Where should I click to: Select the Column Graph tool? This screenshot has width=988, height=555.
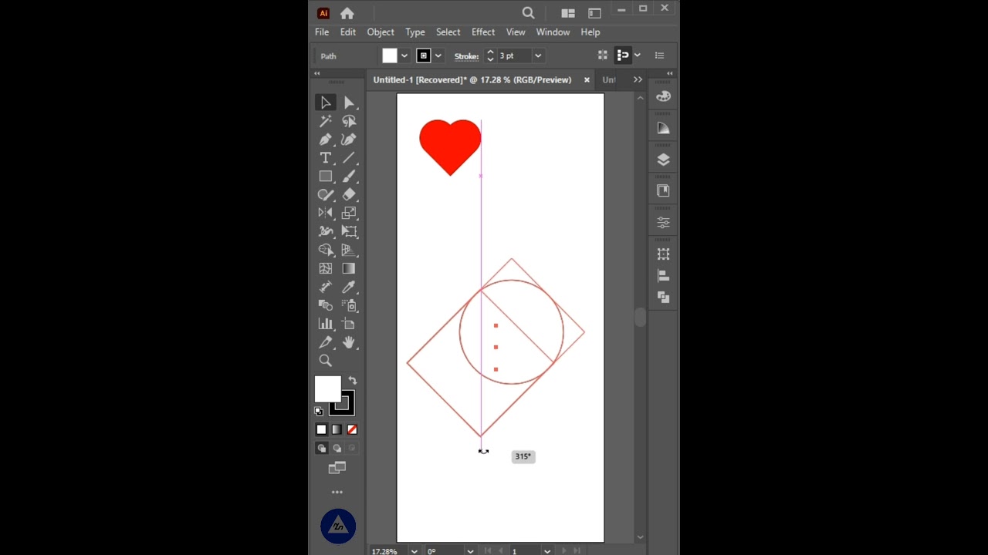pyautogui.click(x=326, y=324)
